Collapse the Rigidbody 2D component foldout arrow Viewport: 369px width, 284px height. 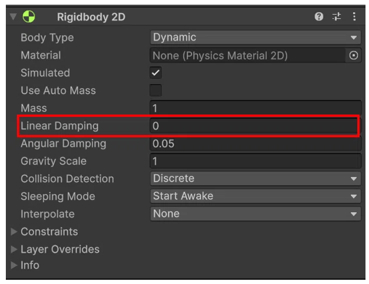(13, 16)
